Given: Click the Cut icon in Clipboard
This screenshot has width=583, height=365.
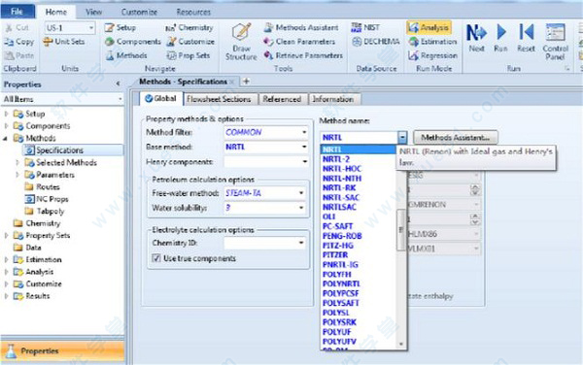Looking at the screenshot, I should pos(9,28).
